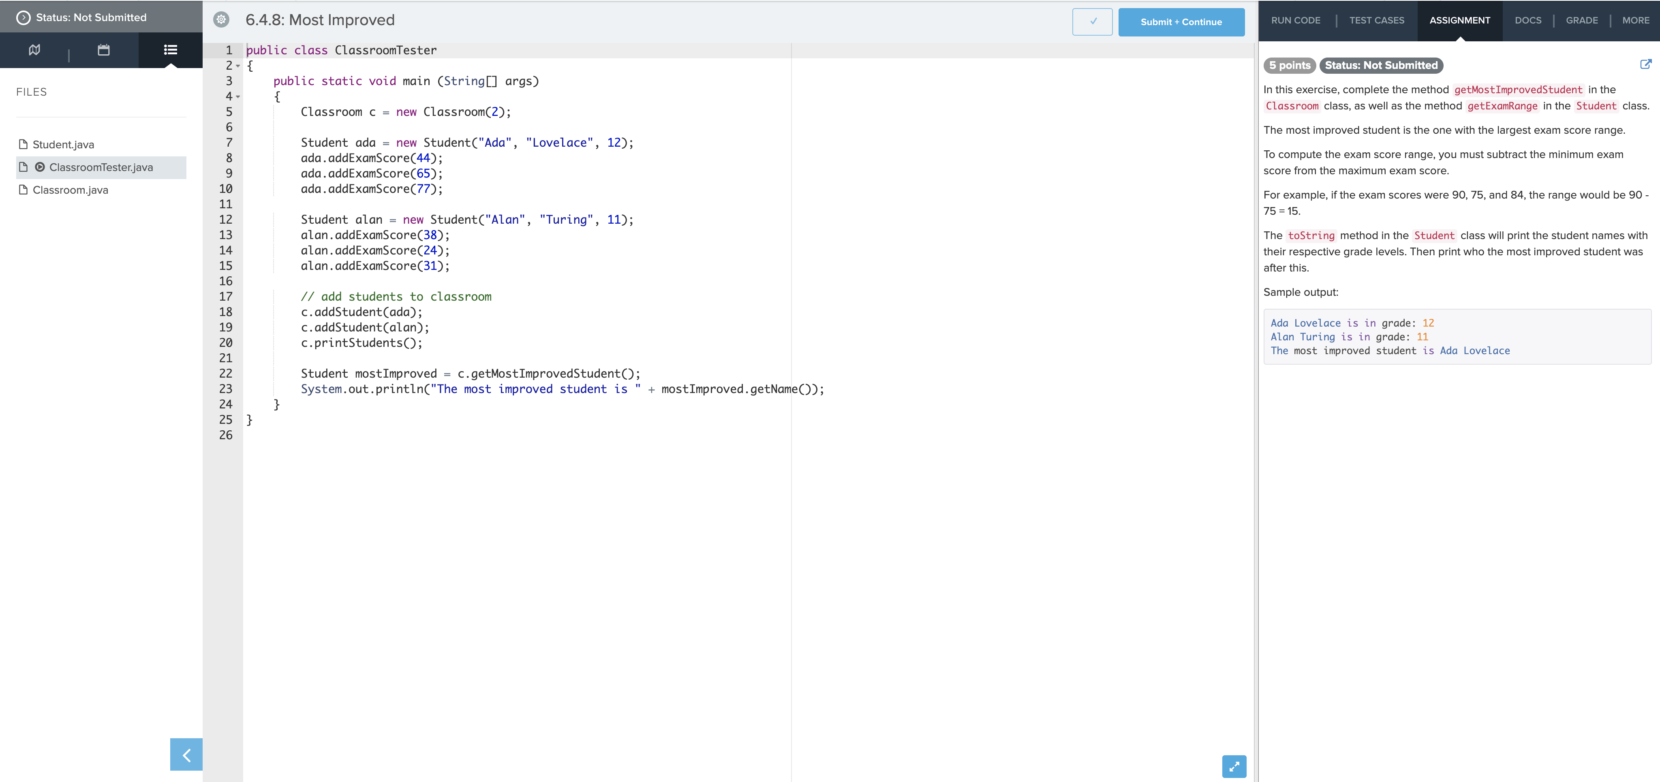Open the DOCS tab
The width and height of the screenshot is (1660, 782).
click(1529, 20)
